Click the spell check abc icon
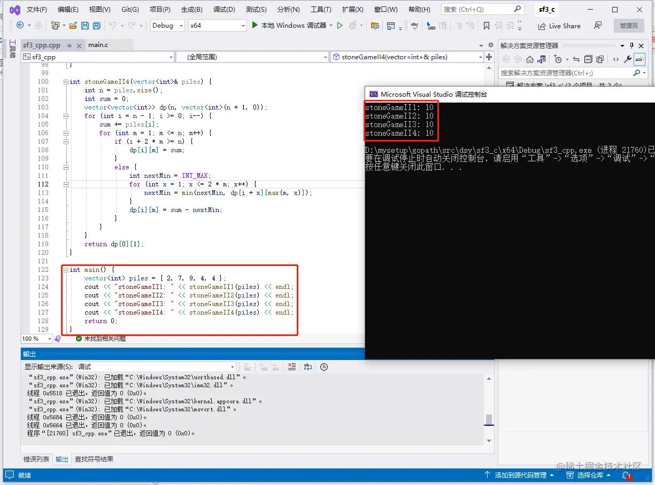 [415, 26]
